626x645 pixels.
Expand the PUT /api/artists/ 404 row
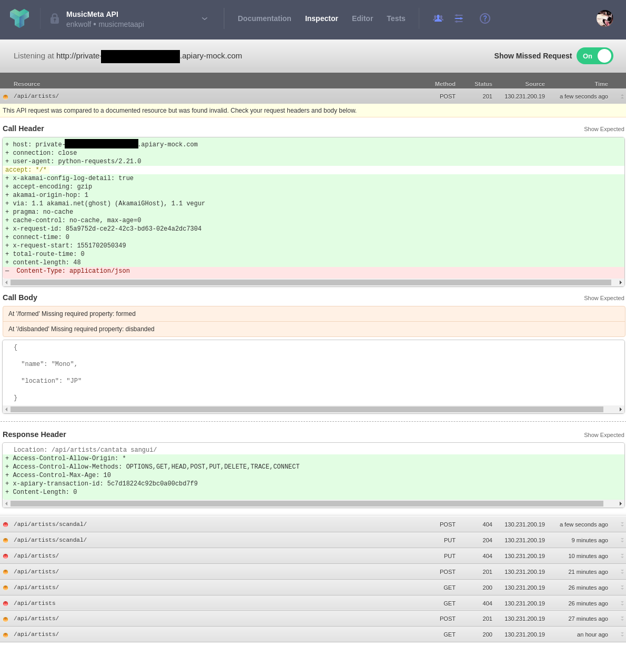point(313,556)
